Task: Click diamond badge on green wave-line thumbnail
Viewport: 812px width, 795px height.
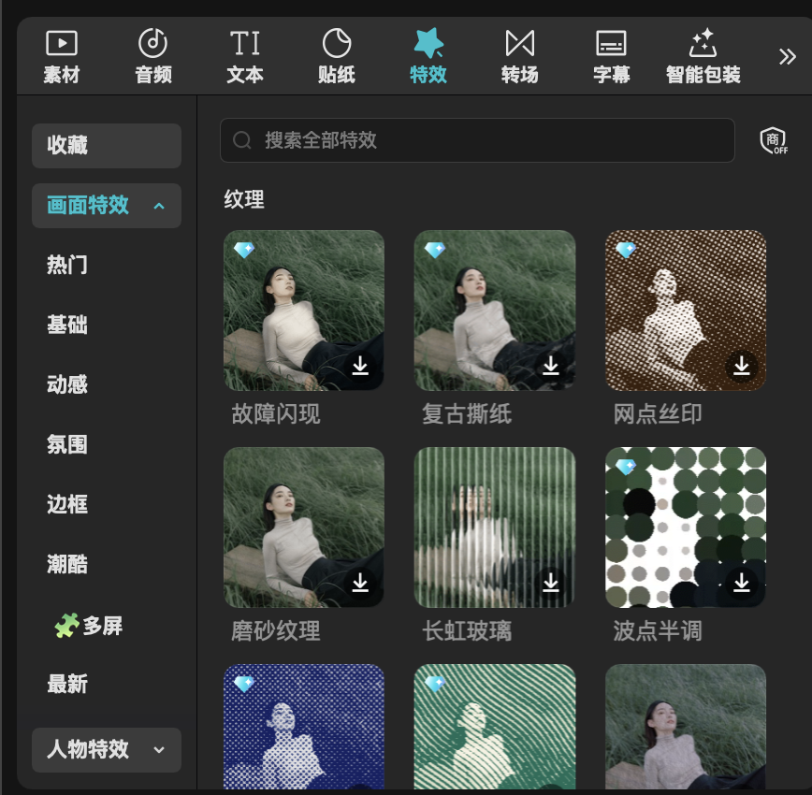Action: [x=435, y=684]
